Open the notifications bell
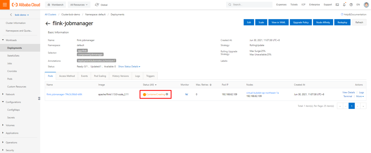Screen dimensions: 371x153 pyautogui.click(x=344, y=5)
